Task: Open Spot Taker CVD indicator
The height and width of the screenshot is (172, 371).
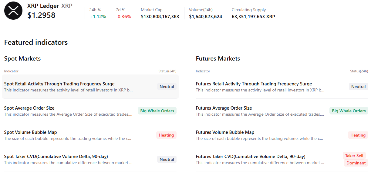Action: pos(90,159)
